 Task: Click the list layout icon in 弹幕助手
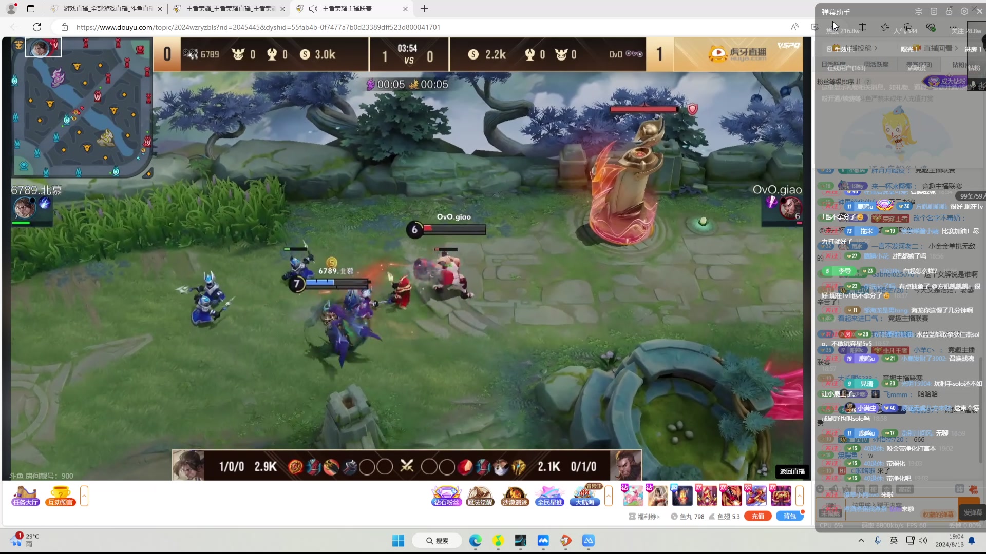click(934, 11)
